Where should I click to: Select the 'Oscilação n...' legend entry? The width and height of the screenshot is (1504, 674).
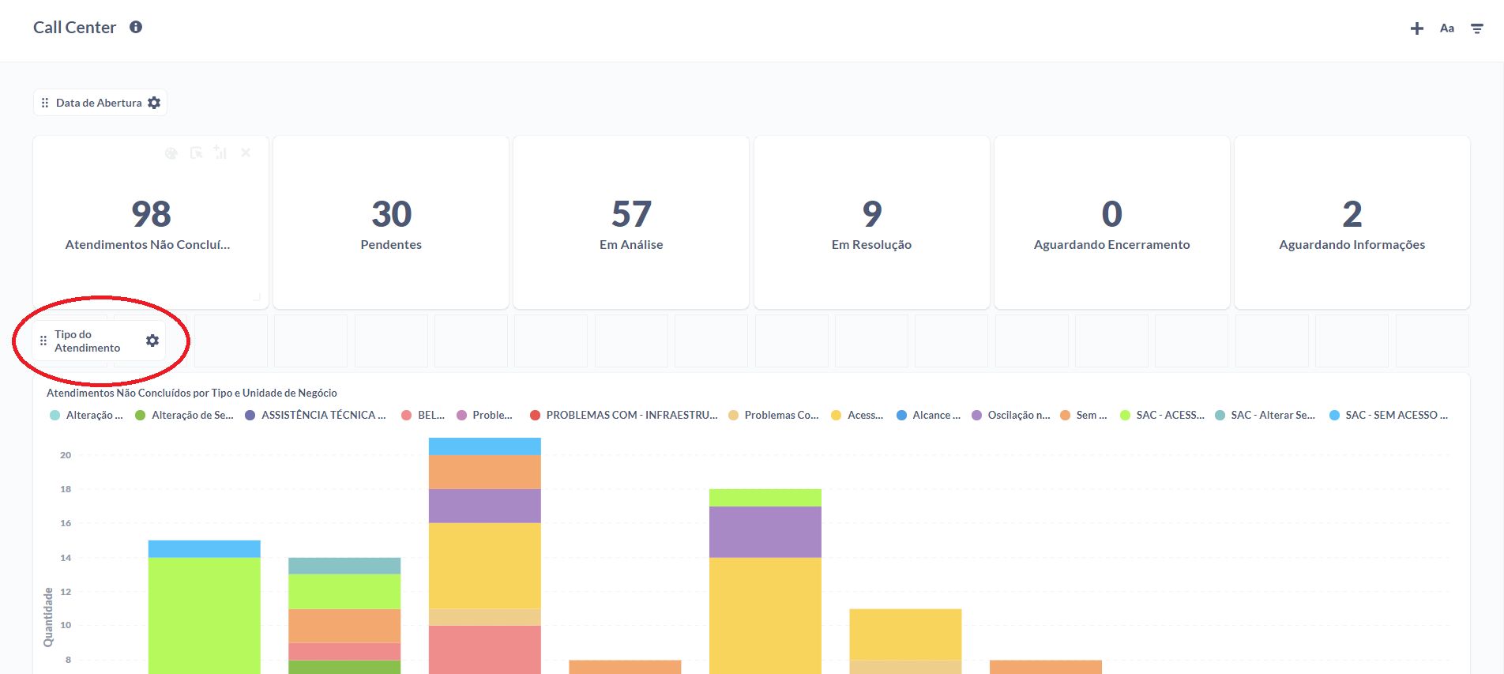click(1010, 415)
